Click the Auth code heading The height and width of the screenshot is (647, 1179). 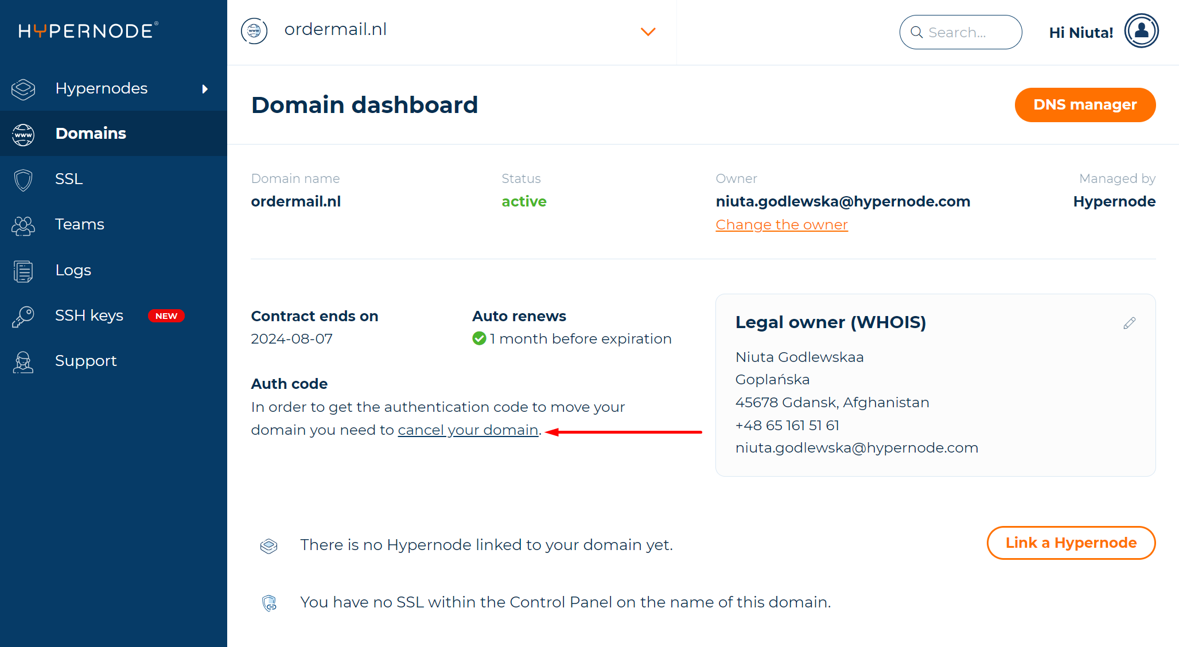[289, 384]
